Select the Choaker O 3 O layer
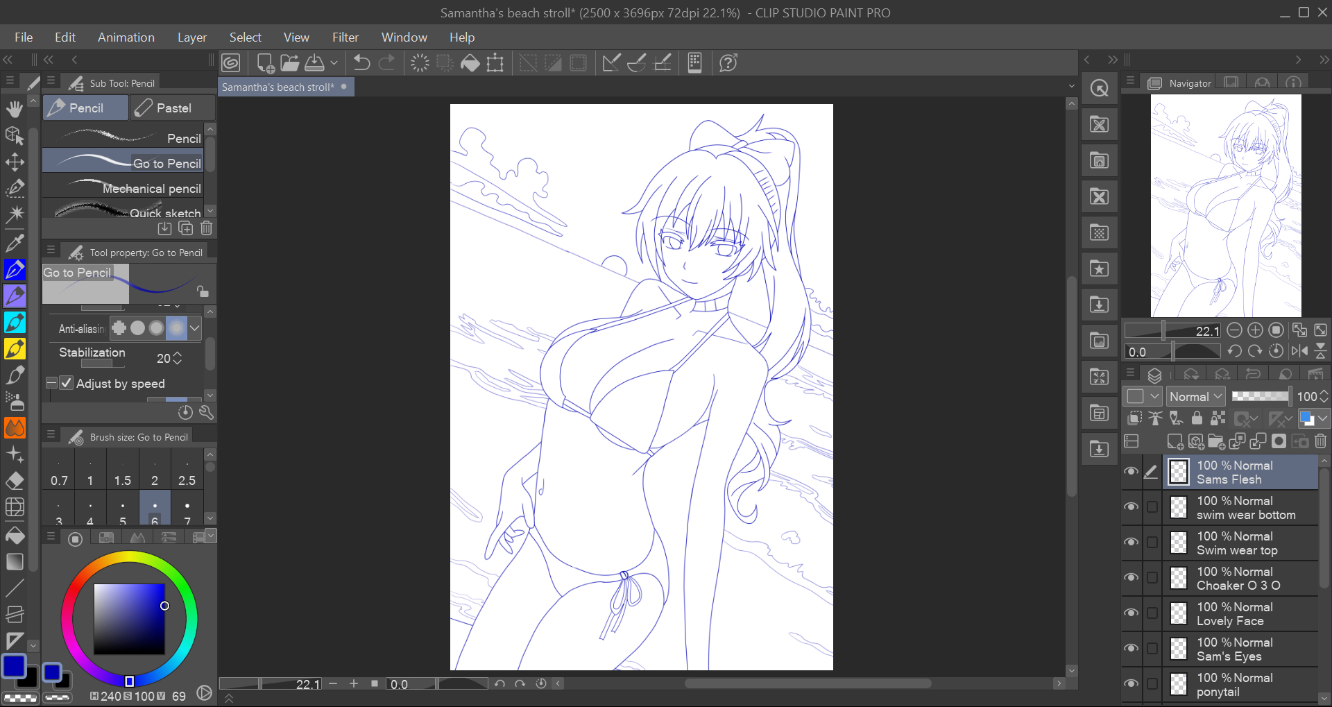Viewport: 1332px width, 707px height. [x=1239, y=579]
